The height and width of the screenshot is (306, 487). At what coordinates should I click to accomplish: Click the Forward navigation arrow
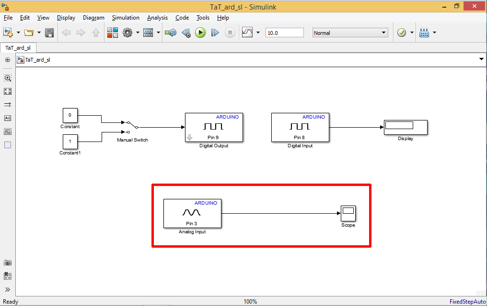pyautogui.click(x=81, y=33)
